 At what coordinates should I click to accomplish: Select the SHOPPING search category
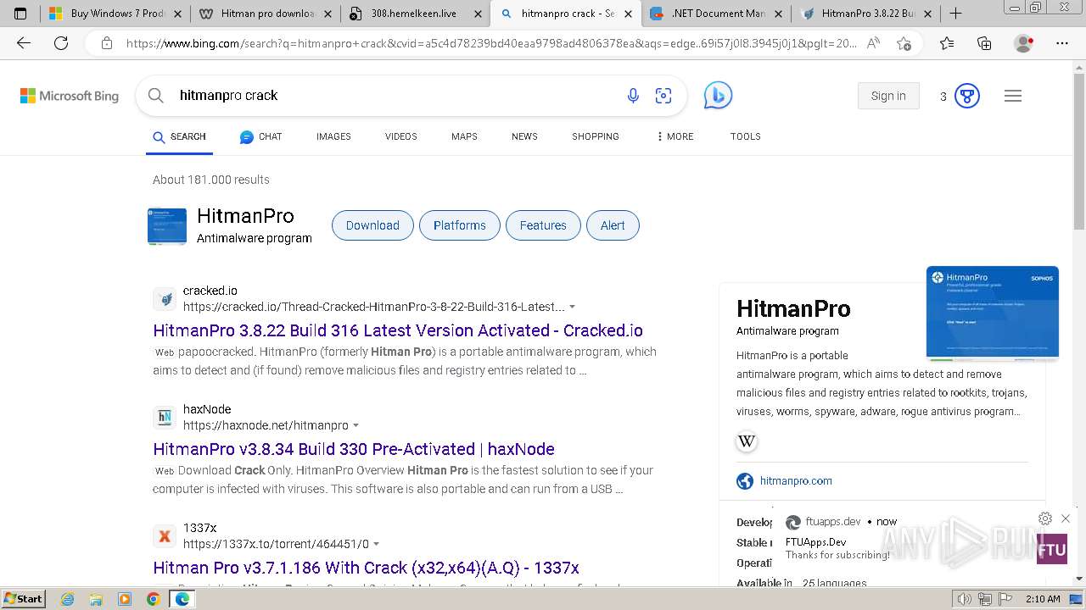pyautogui.click(x=596, y=136)
